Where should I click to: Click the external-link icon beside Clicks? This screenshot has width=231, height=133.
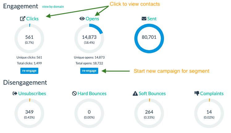(23, 19)
